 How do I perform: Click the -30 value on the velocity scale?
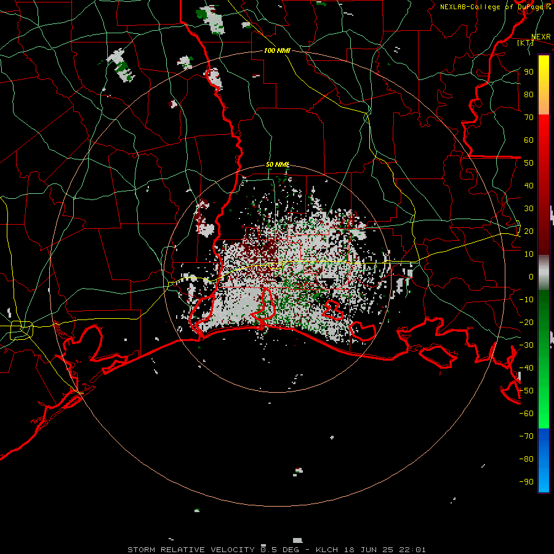point(526,345)
